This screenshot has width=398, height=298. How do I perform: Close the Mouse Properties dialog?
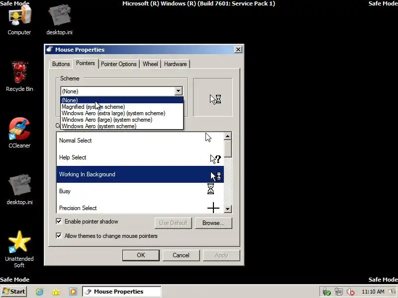[238, 49]
